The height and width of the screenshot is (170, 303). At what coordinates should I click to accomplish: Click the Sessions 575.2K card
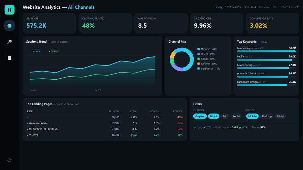coord(49,23)
